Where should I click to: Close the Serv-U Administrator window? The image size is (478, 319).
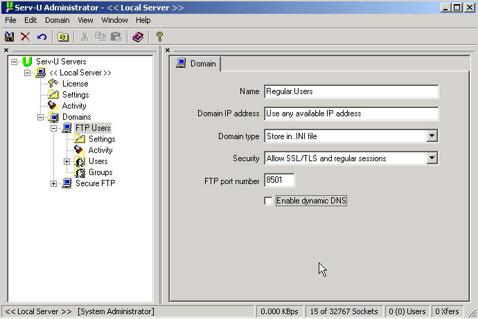point(470,8)
